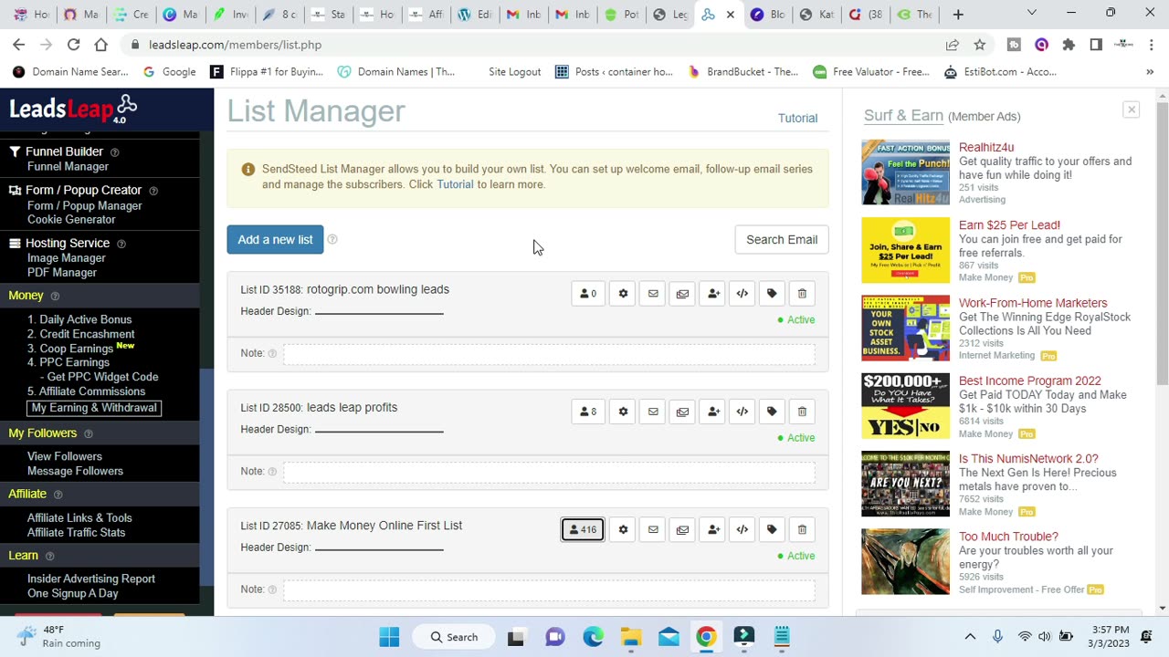Image resolution: width=1169 pixels, height=657 pixels.
Task: Open Image Manager under Hosting Service
Action: click(67, 258)
